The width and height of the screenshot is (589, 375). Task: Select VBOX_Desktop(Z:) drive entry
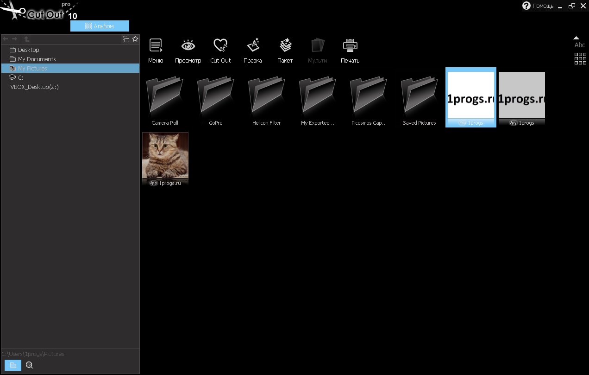pyautogui.click(x=34, y=87)
